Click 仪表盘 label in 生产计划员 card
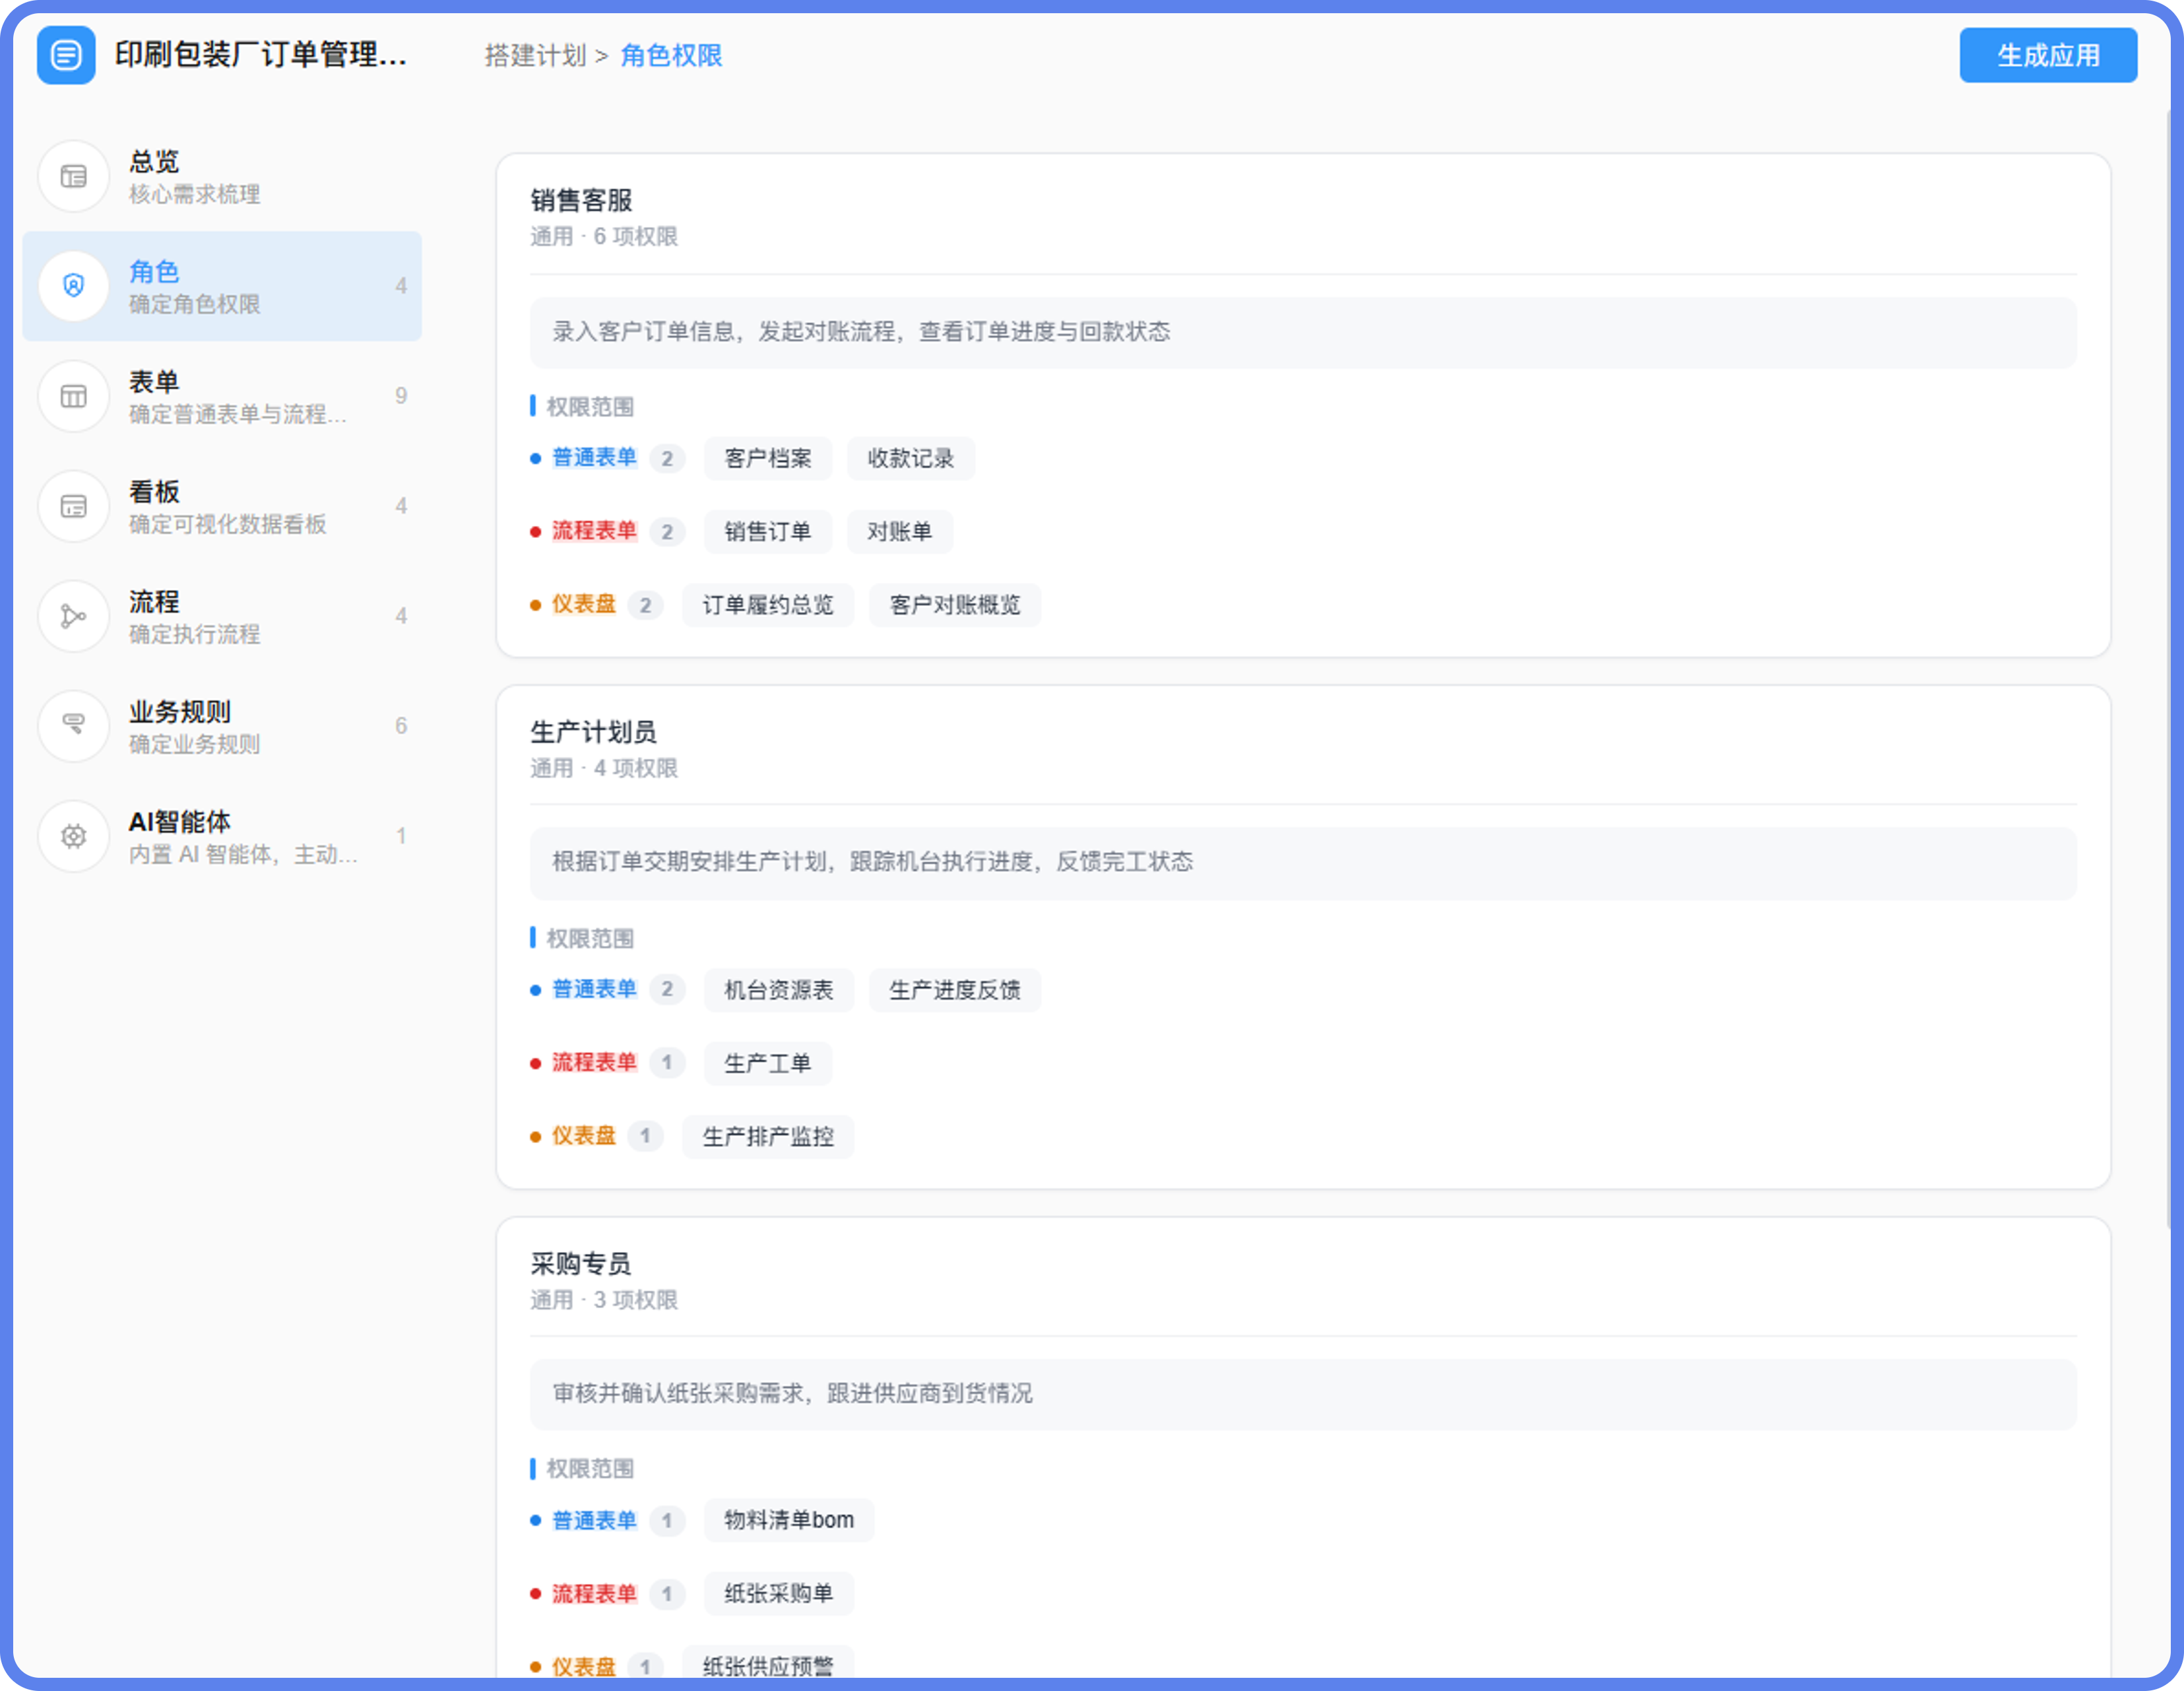Viewport: 2184px width, 1691px height. point(584,1135)
